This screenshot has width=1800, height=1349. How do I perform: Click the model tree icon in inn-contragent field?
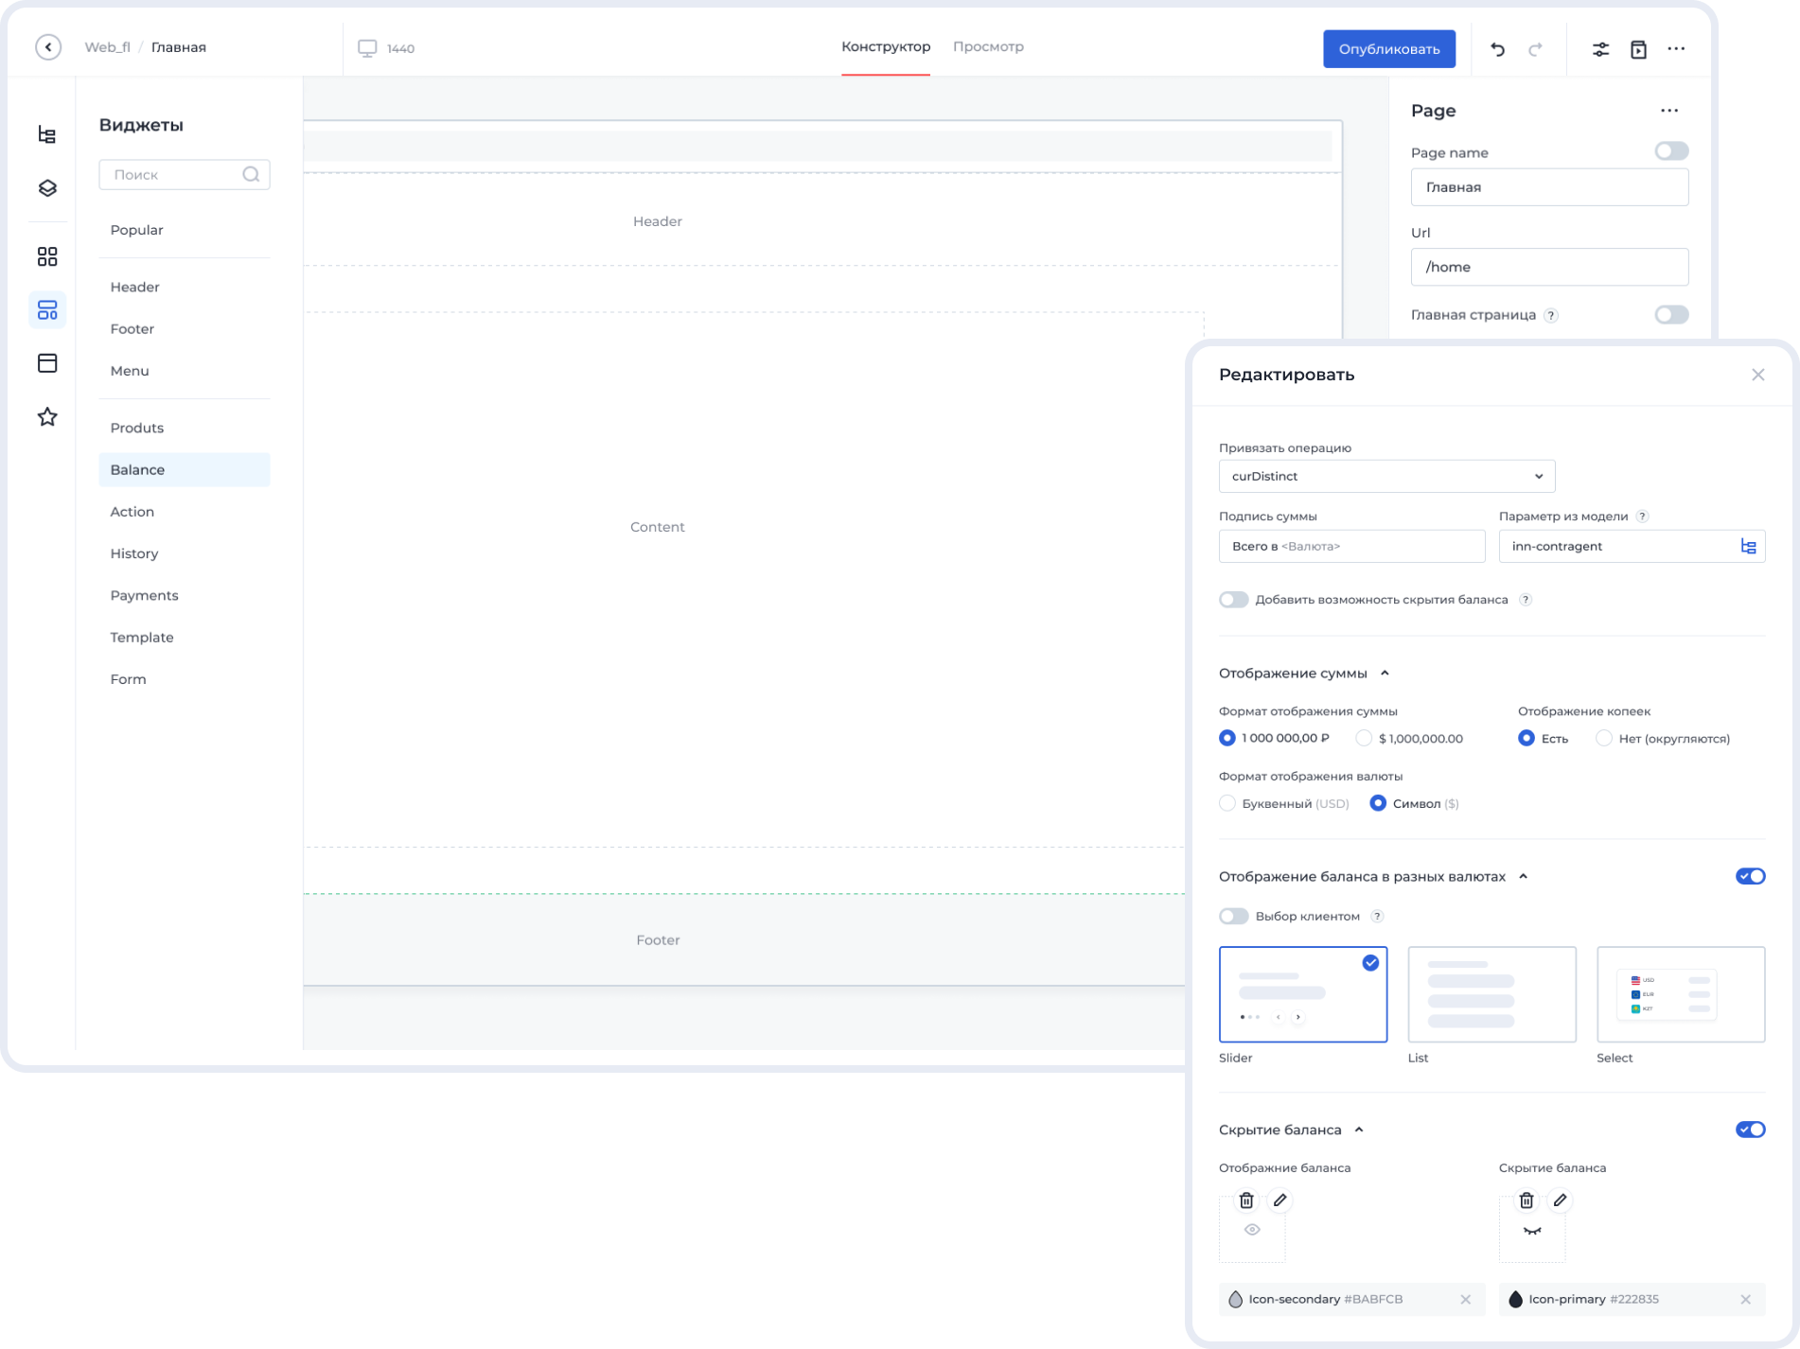[x=1748, y=547]
